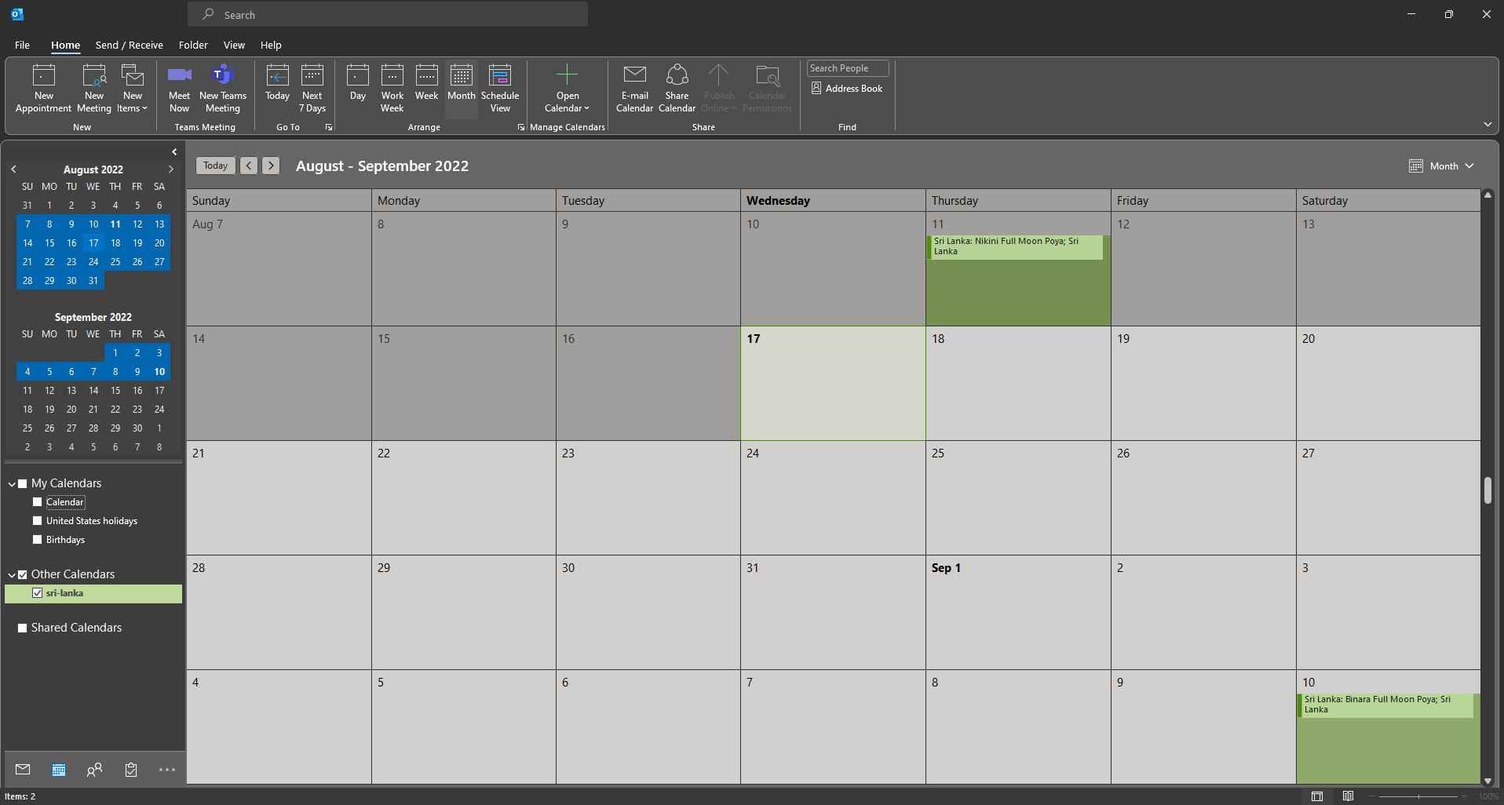Collapse the My Calendars group
Image resolution: width=1504 pixels, height=805 pixels.
12,484
